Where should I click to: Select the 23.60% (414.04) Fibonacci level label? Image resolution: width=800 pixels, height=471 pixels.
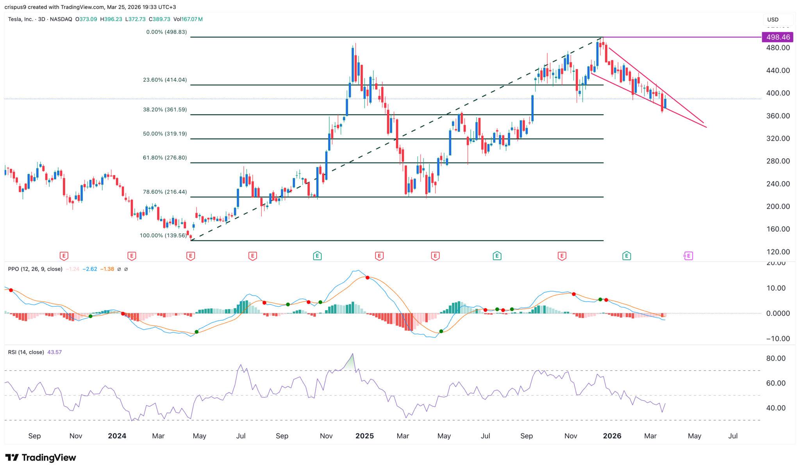click(x=165, y=80)
